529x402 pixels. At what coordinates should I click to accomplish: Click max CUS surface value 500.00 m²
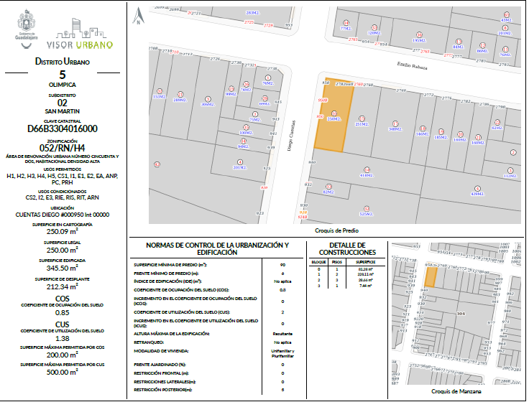point(63,373)
